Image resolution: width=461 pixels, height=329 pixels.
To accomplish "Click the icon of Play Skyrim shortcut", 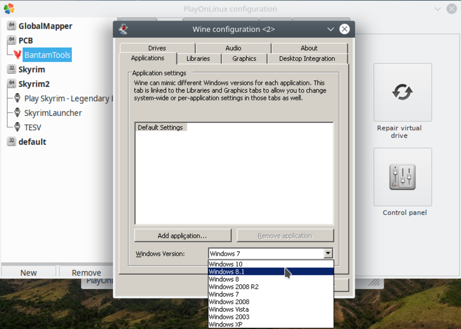I will (x=18, y=98).
